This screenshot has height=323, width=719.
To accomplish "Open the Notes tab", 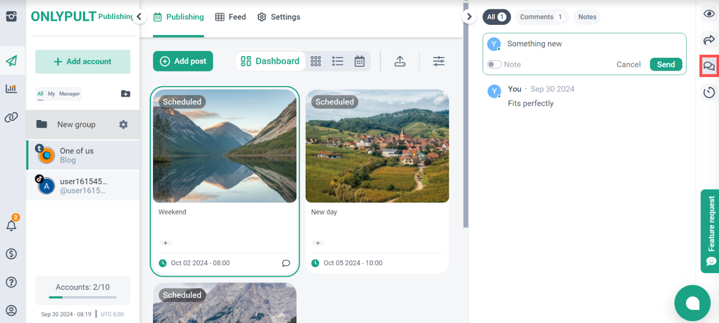I will (587, 17).
